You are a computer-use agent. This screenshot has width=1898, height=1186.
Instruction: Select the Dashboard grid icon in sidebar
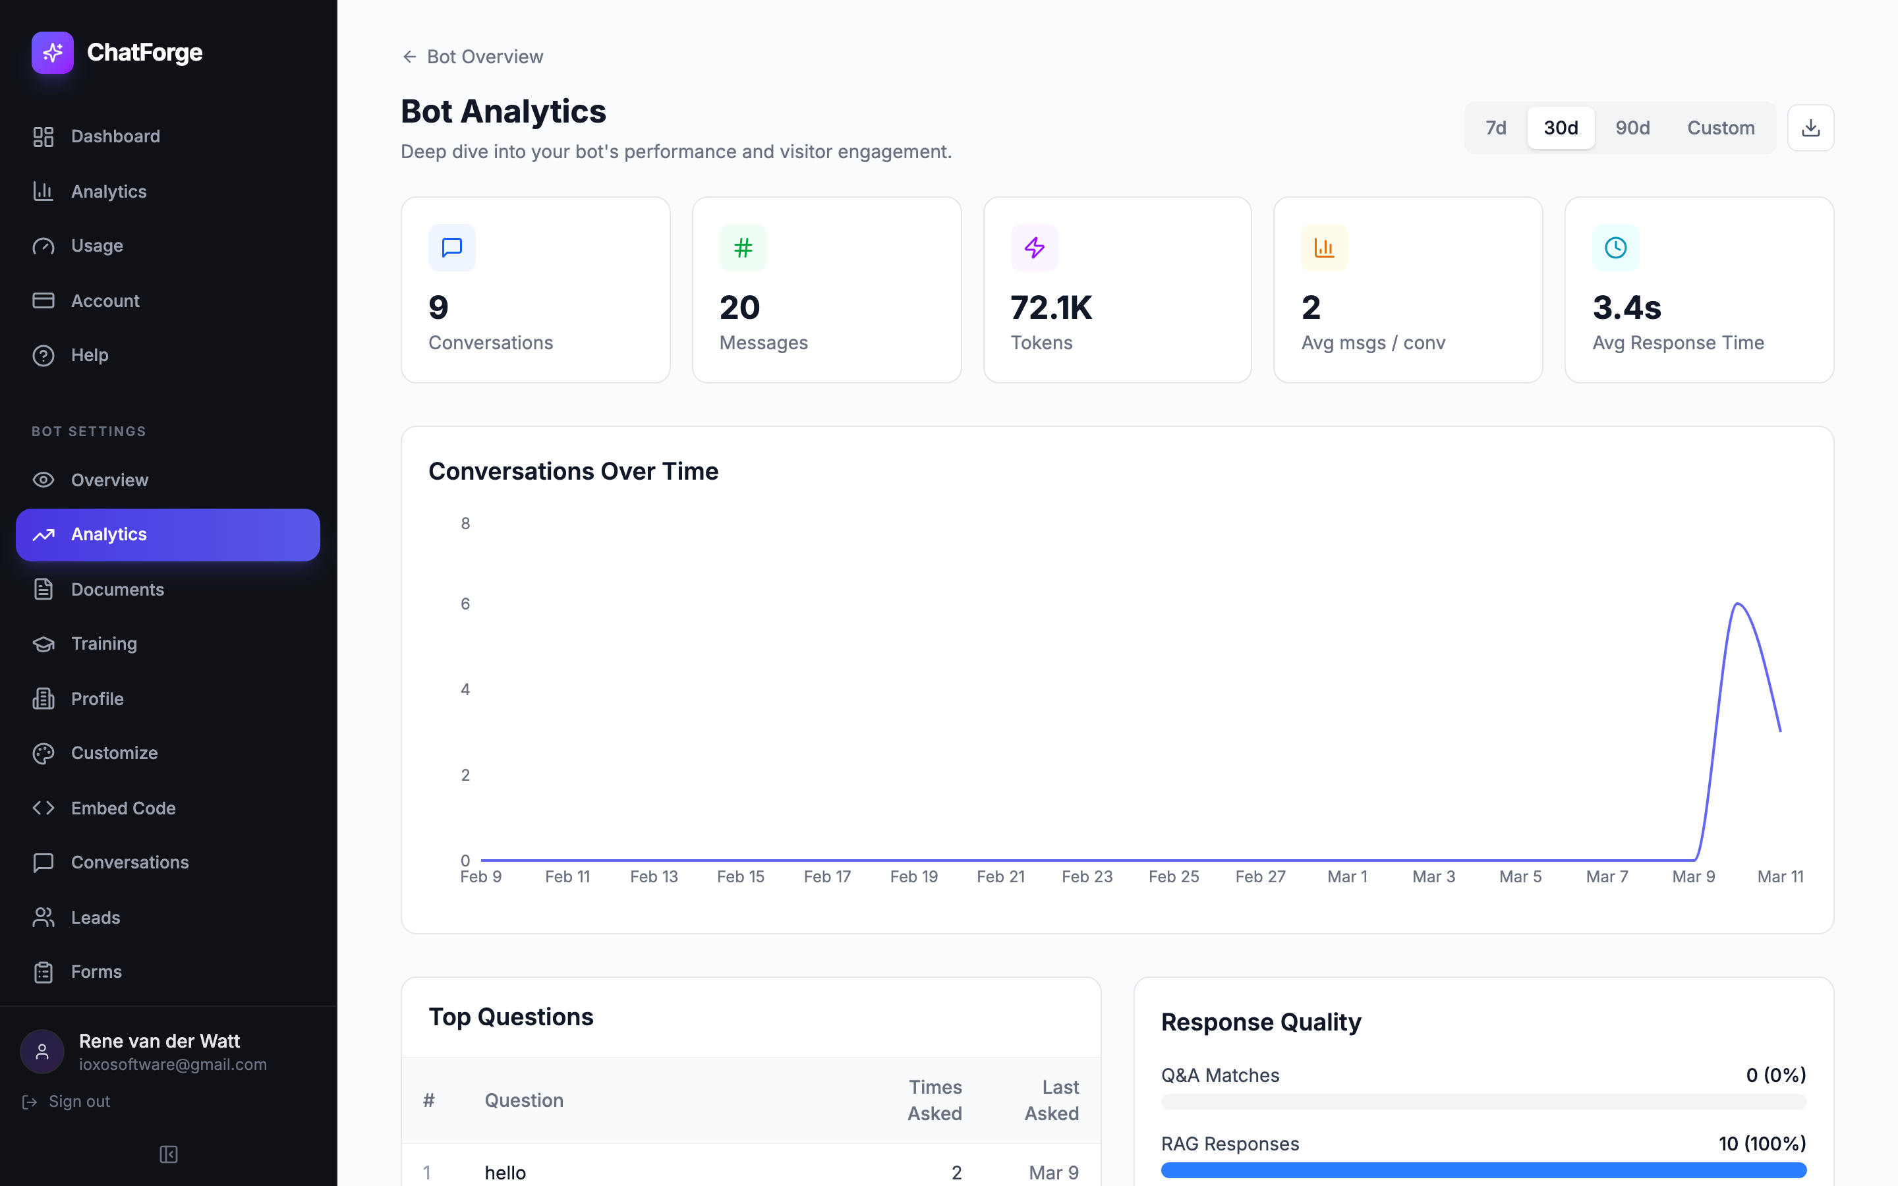tap(43, 136)
